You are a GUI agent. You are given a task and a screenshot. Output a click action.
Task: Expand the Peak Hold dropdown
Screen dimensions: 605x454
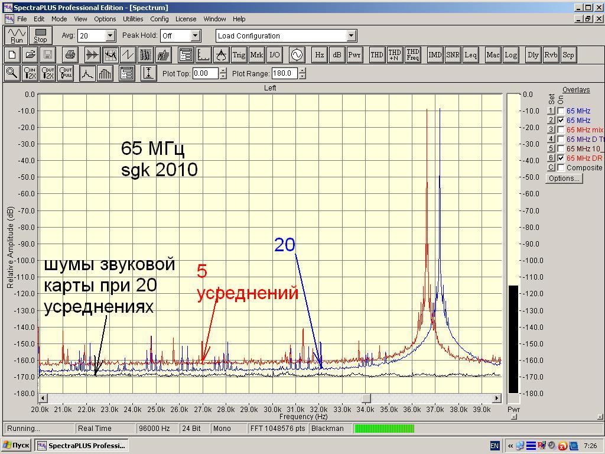196,36
